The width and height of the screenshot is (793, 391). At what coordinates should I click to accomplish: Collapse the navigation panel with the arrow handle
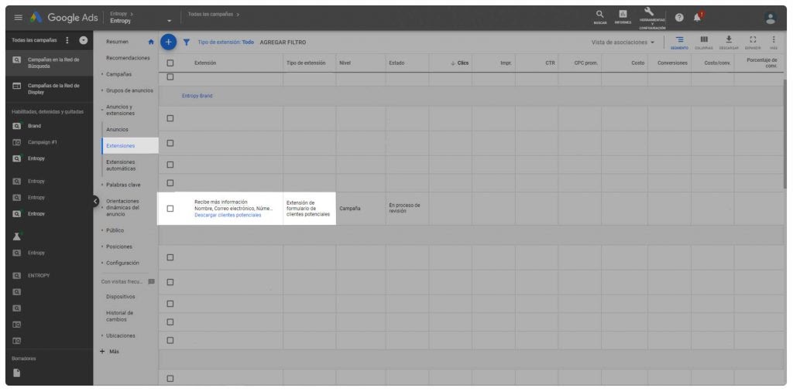click(95, 201)
